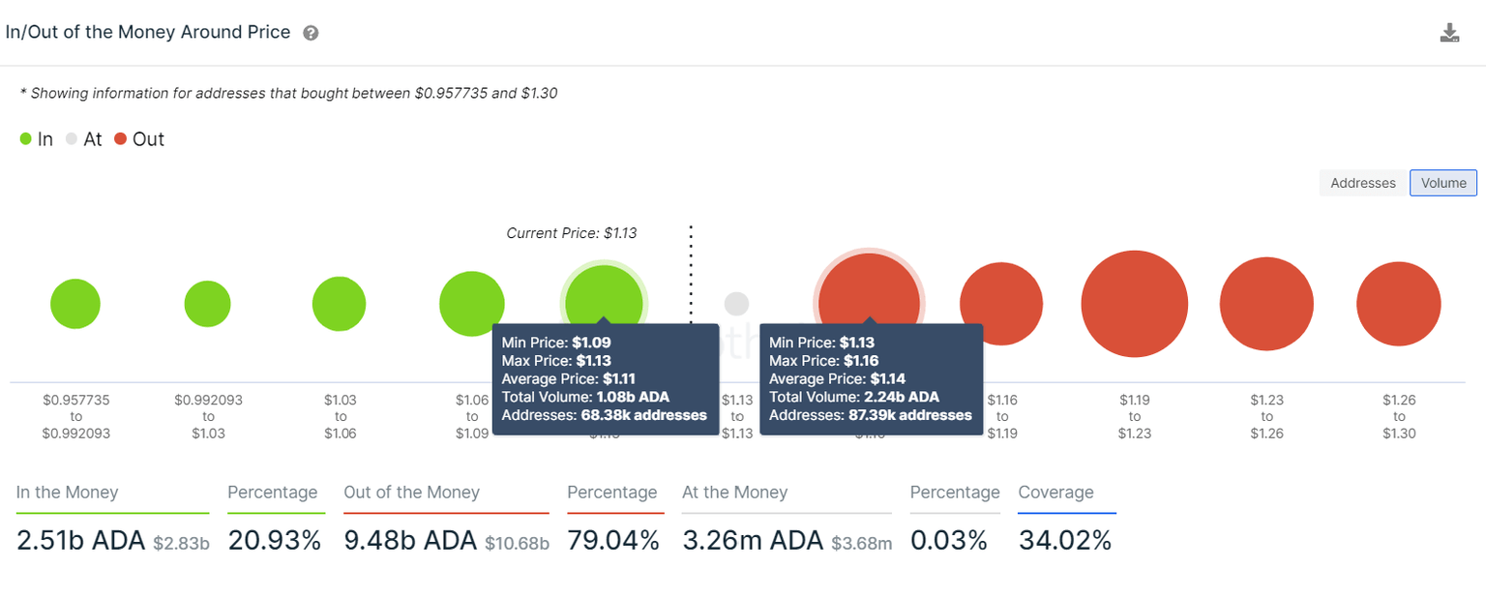Image resolution: width=1486 pixels, height=599 pixels.
Task: Click the green bubble for $0.957735 to $0.992093
Action: (75, 304)
